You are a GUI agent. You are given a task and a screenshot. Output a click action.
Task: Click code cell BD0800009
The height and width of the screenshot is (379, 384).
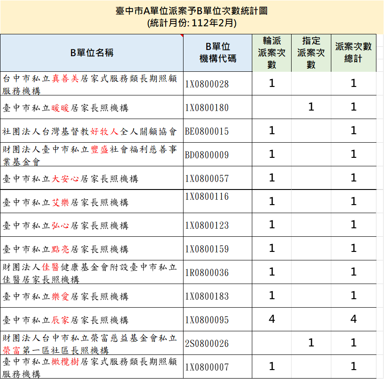[218, 155]
